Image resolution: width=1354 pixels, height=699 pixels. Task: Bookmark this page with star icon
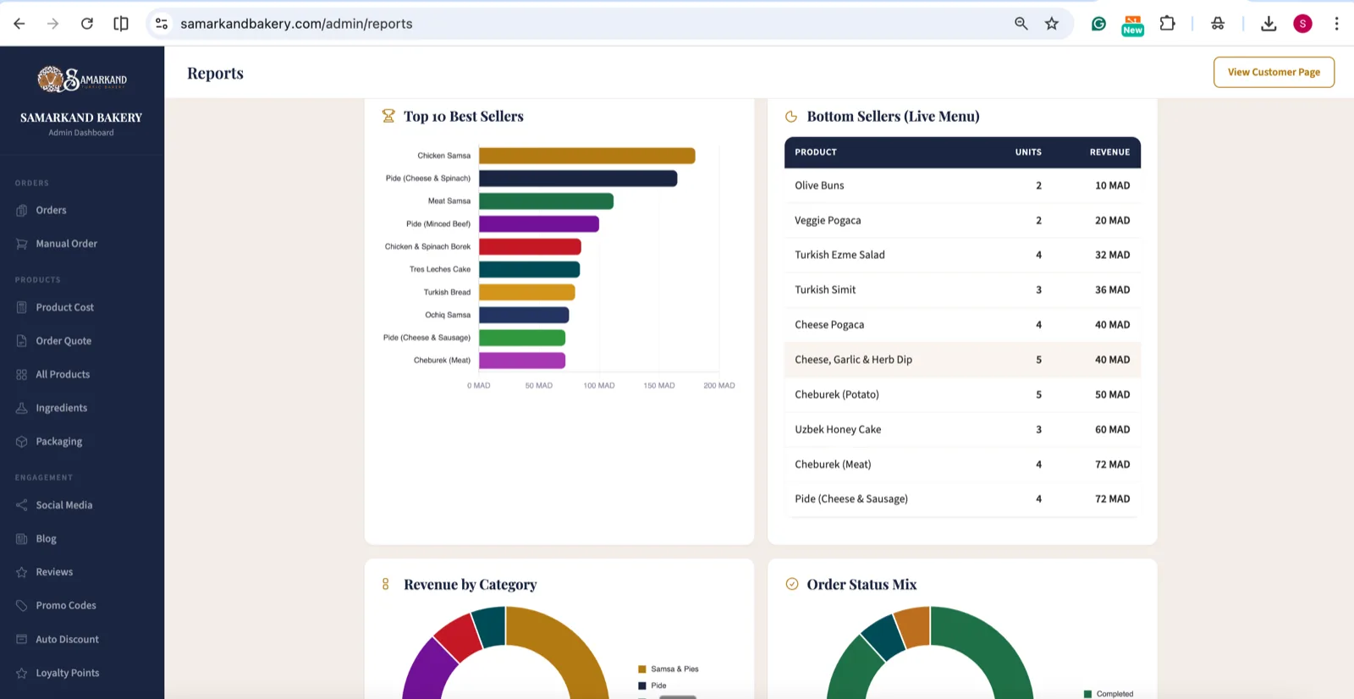[1052, 24]
